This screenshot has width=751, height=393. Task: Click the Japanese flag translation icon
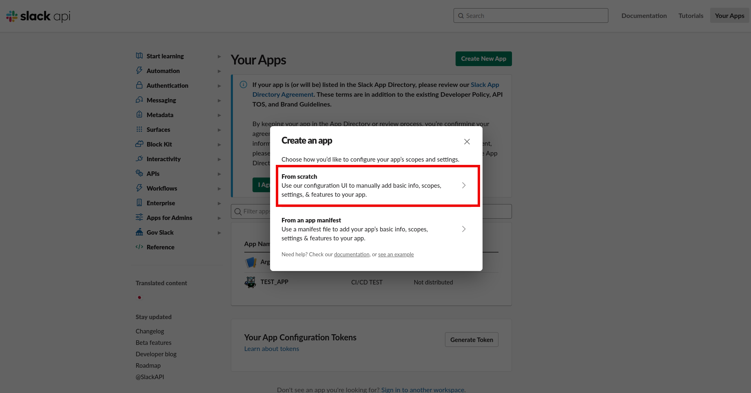(139, 298)
